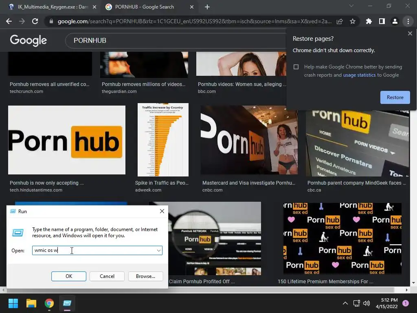This screenshot has width=417, height=313.
Task: Open the hindustantimes logo thumbnail
Action: pyautogui.click(x=67, y=140)
